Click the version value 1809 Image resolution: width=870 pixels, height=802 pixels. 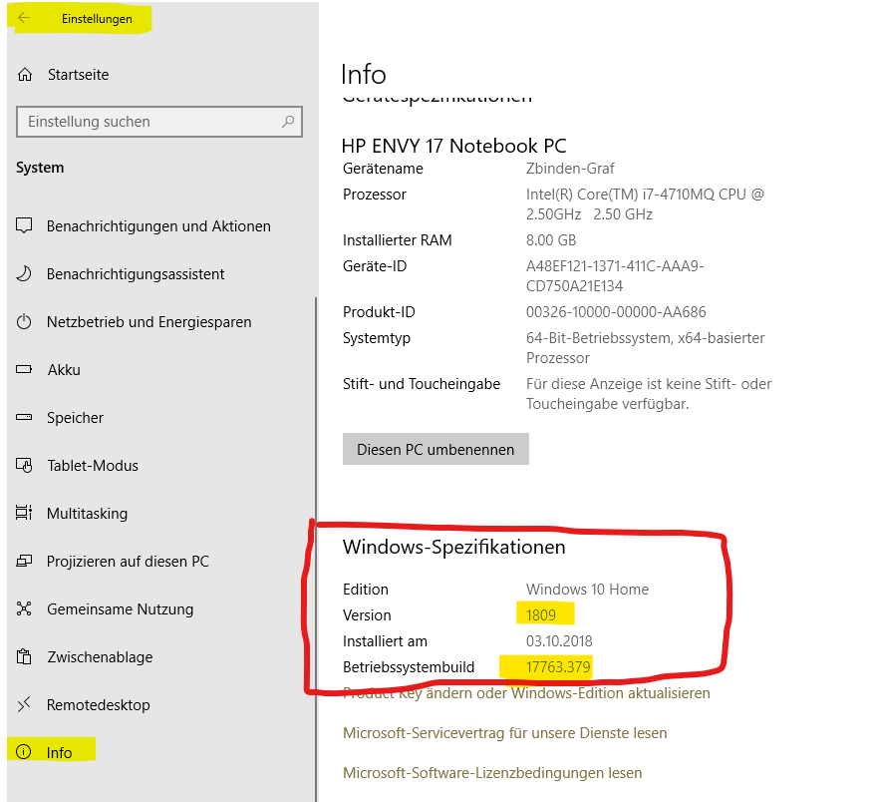[x=541, y=615]
